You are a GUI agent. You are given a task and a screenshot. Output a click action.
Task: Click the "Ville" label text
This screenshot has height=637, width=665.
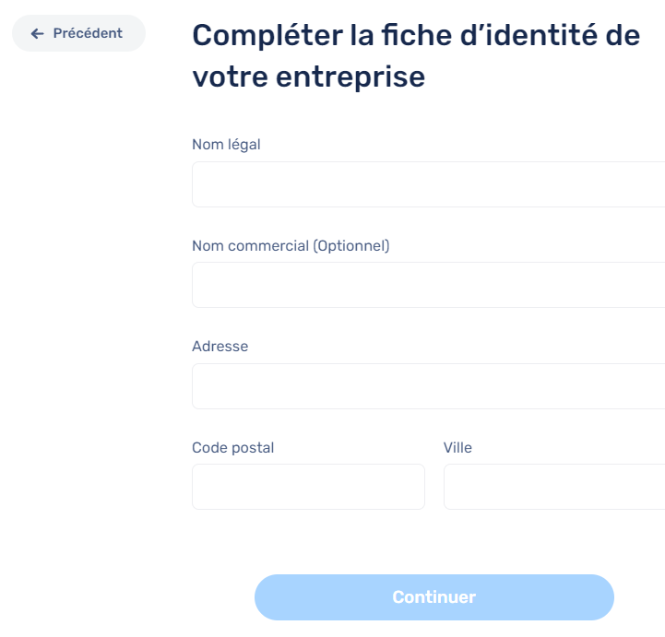(x=457, y=448)
